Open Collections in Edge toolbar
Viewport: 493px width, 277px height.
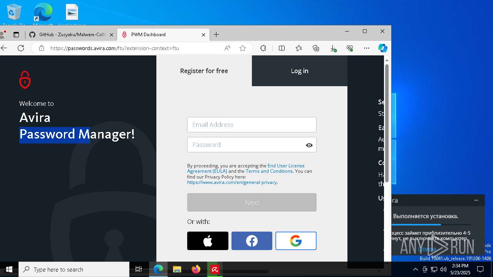pos(316,48)
